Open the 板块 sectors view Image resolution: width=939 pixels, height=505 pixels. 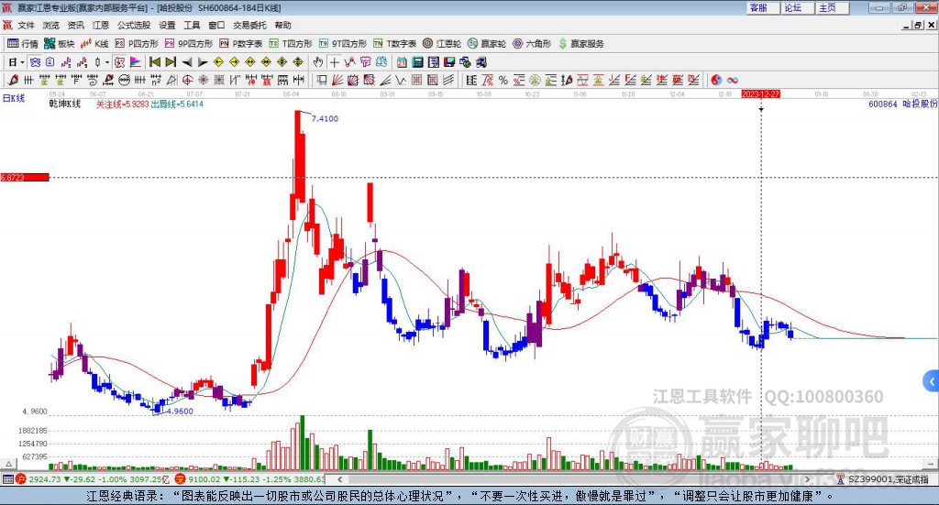coord(60,44)
